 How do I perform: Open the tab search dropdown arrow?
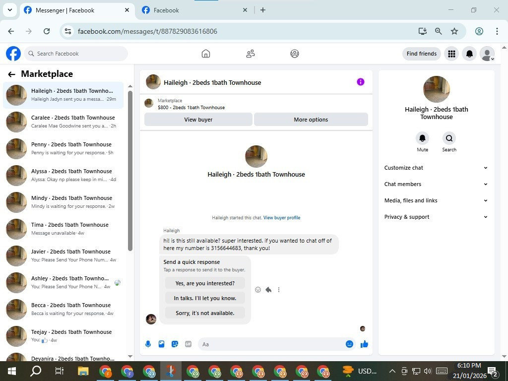[x=10, y=10]
